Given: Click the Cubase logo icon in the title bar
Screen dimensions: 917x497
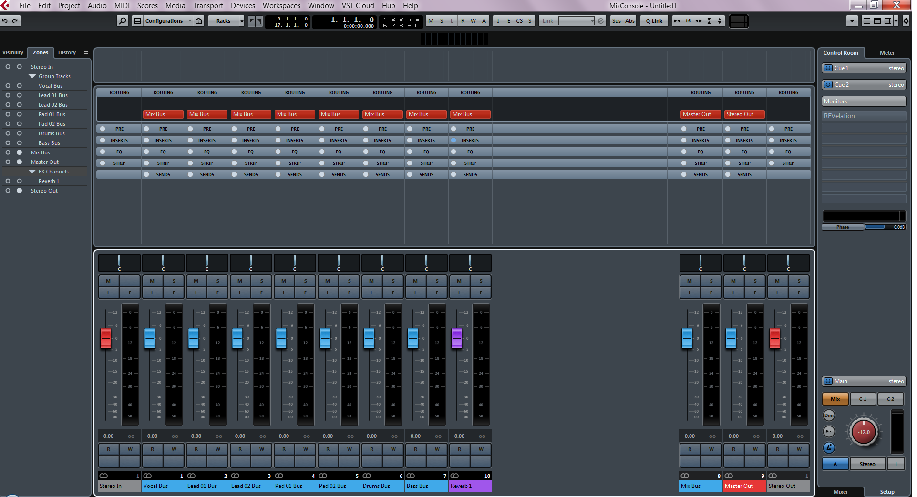Looking at the screenshot, I should click(x=5, y=6).
